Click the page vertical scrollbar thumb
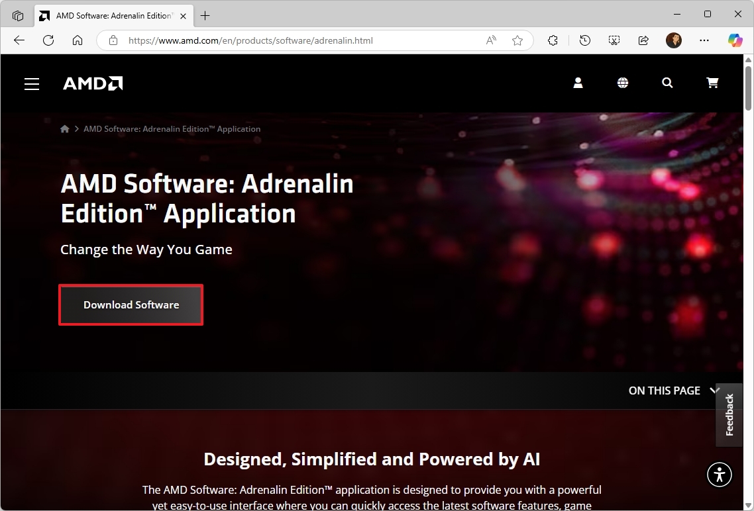This screenshot has height=511, width=754. [748, 89]
